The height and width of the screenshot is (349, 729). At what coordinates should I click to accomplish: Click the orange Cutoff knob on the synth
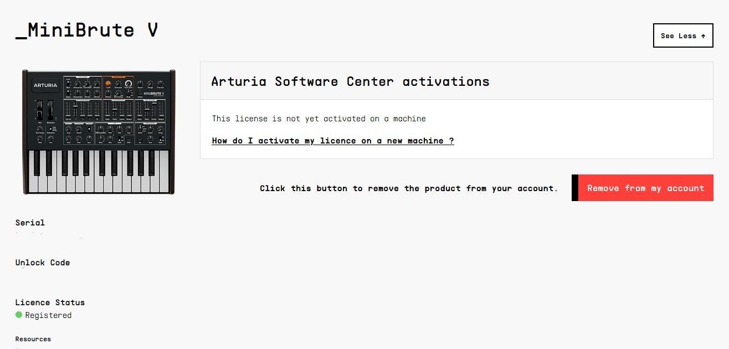click(109, 84)
